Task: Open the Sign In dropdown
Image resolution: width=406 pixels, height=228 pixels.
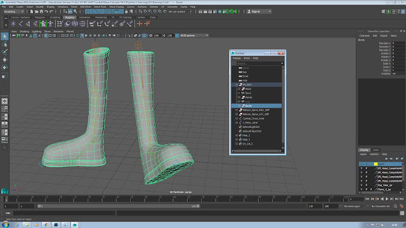Action: click(259, 11)
